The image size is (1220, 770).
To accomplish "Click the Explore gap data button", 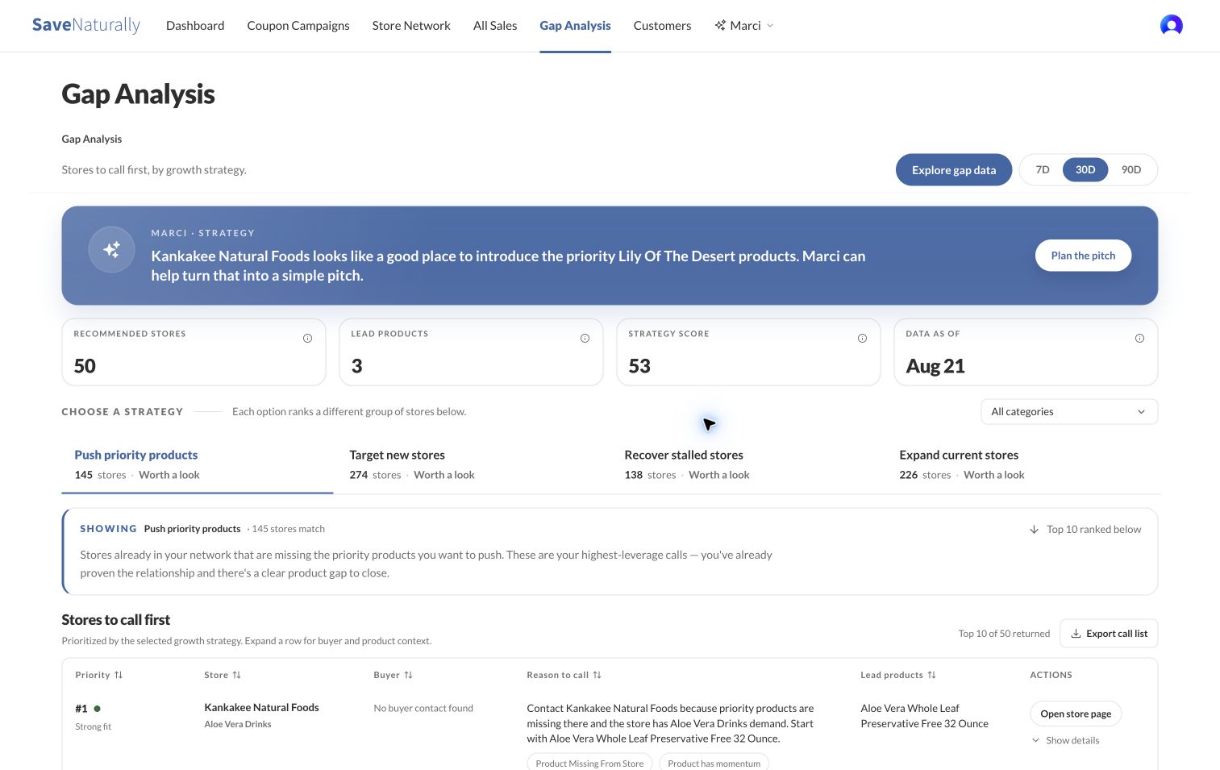I will click(x=954, y=170).
